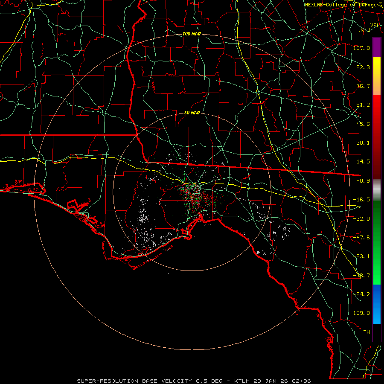The image size is (384, 384).
Task: Click the VEL legend heading
Action: click(x=375, y=26)
